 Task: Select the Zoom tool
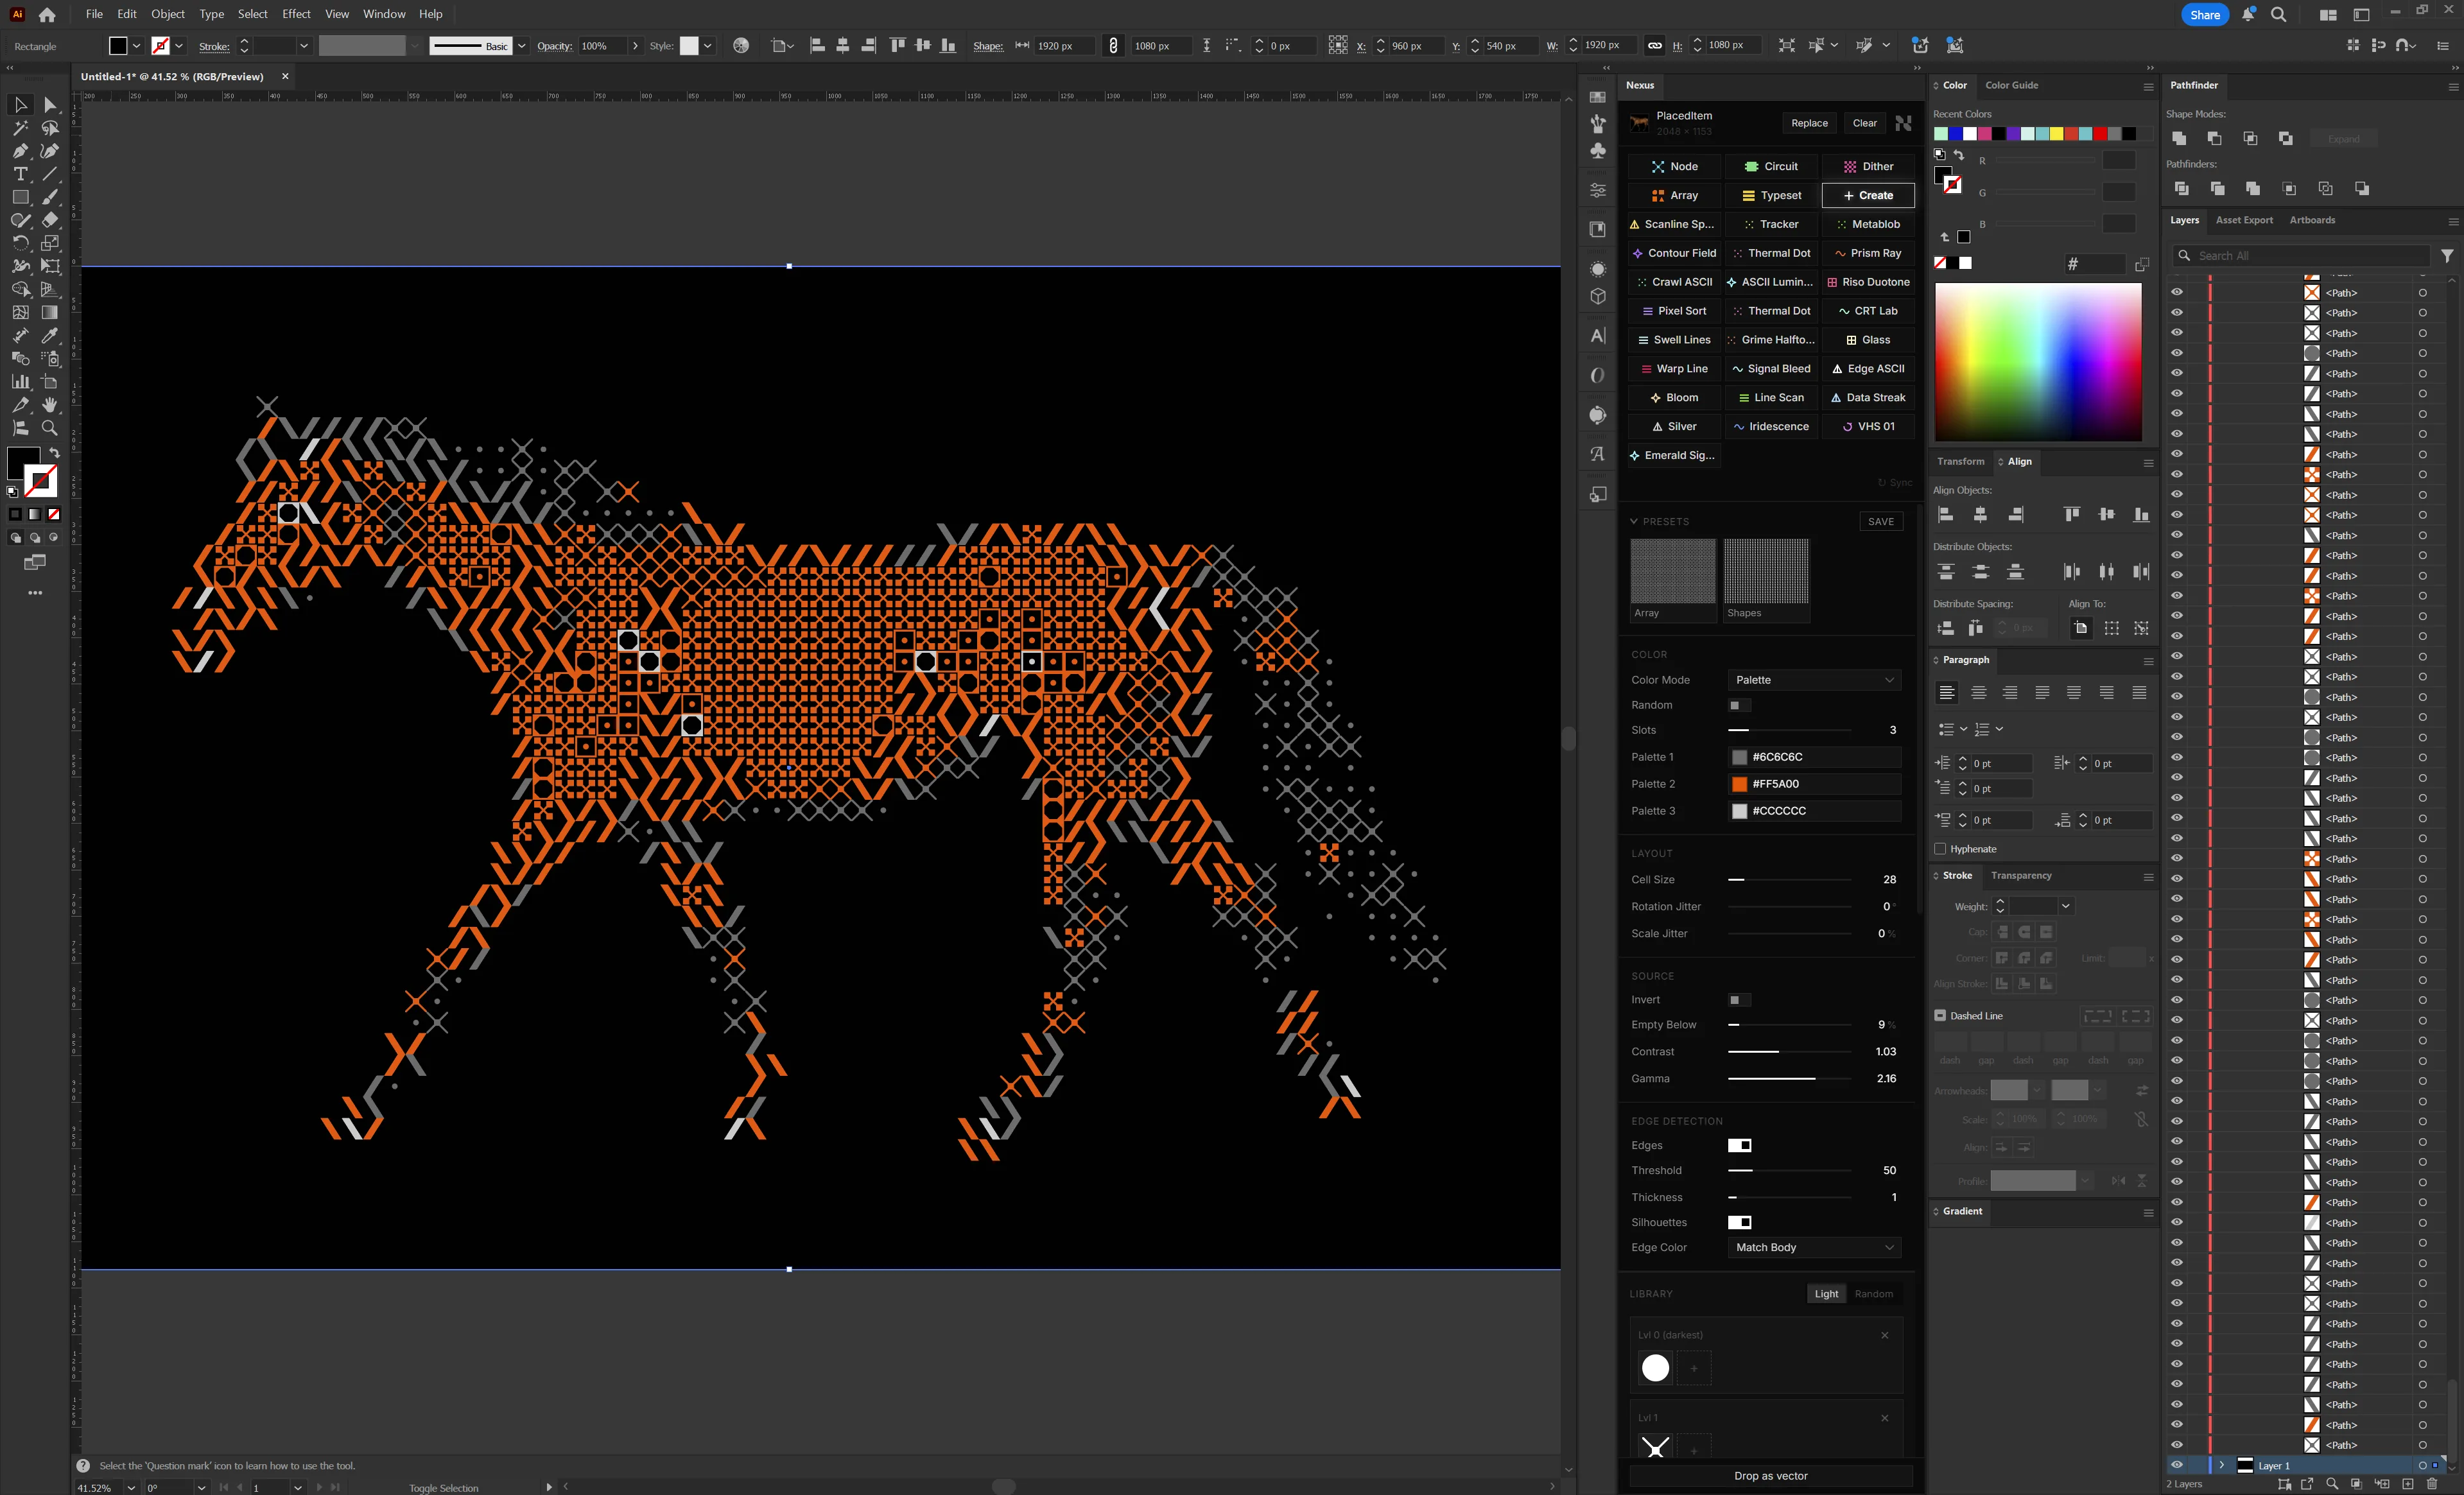click(50, 427)
